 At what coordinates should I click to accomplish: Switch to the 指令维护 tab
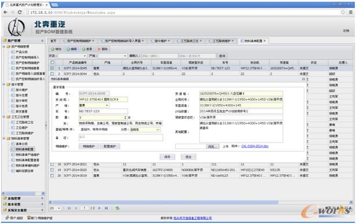[x=160, y=41]
